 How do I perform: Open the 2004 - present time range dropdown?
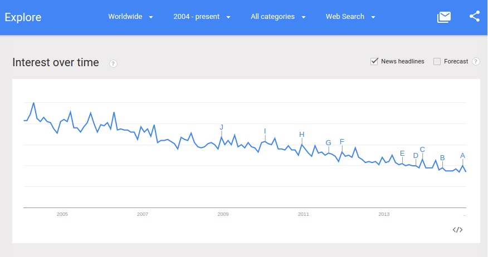point(202,17)
